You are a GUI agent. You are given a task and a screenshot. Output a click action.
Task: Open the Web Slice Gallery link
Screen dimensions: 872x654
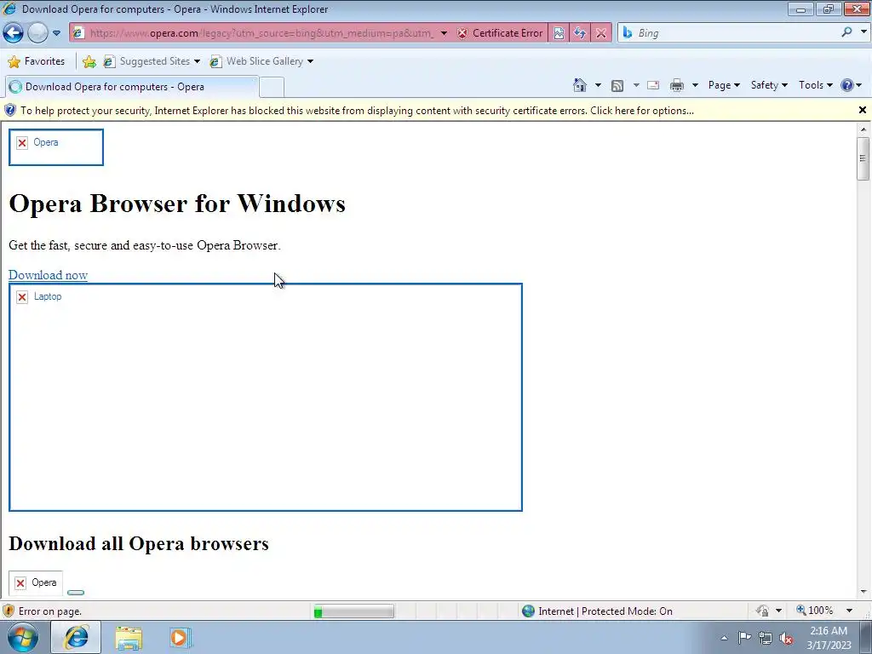tap(257, 61)
